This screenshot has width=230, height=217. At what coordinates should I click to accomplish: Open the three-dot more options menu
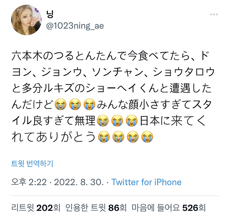[x=214, y=14]
